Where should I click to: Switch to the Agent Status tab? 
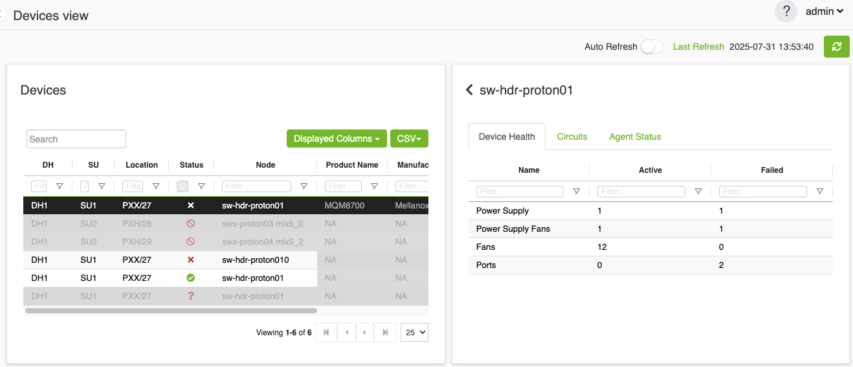coord(635,137)
